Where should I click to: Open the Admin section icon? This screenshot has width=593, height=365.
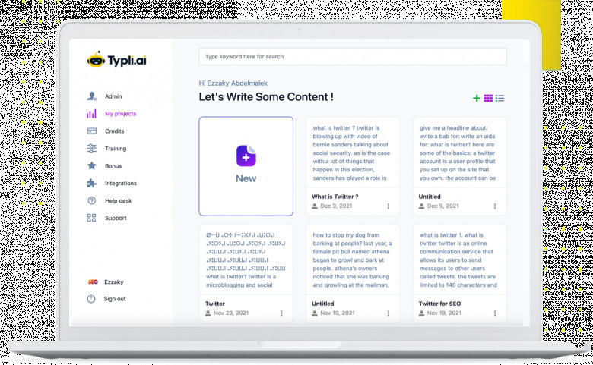tap(92, 96)
